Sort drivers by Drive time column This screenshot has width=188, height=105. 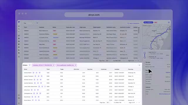coord(76,69)
